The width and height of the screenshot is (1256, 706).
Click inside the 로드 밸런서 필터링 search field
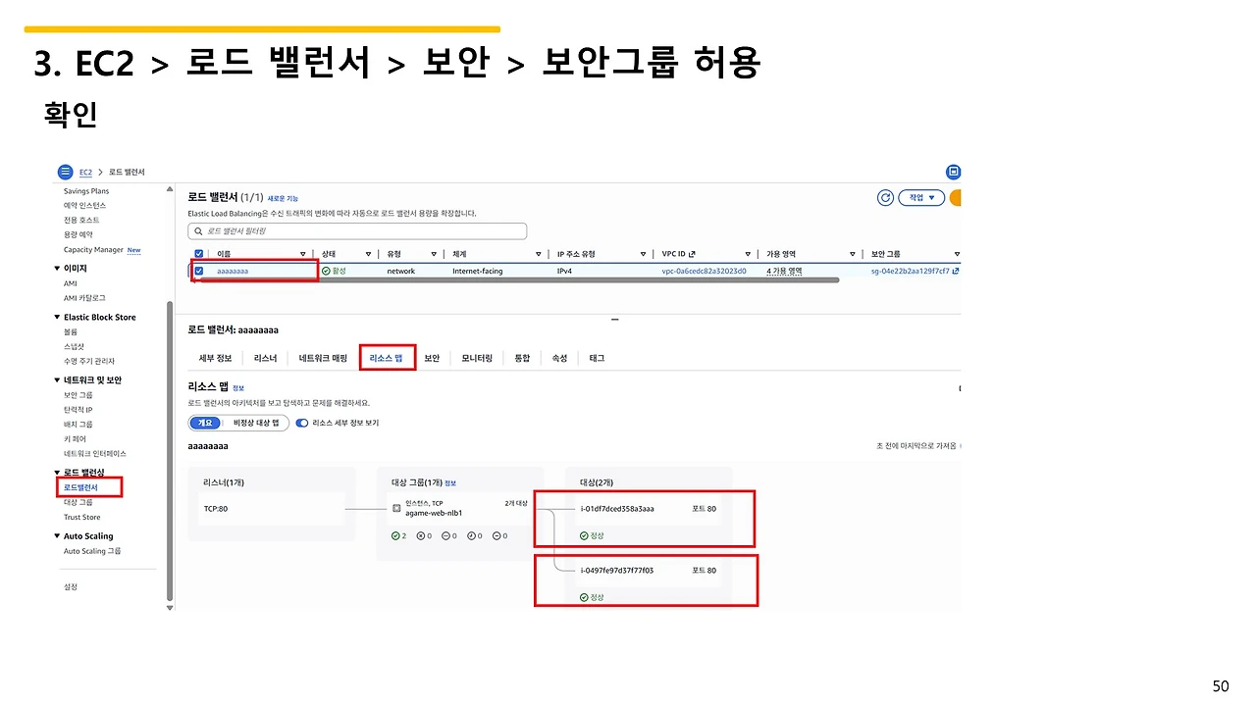pyautogui.click(x=353, y=229)
